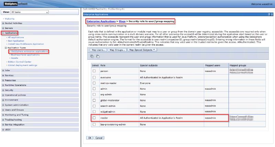Expand the Resources section

3,80
